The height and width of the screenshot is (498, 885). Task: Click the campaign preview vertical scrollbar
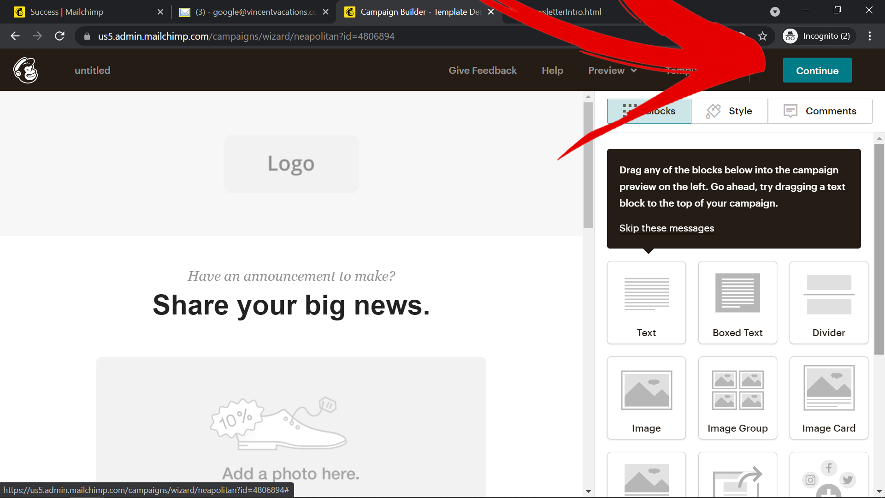(x=588, y=165)
